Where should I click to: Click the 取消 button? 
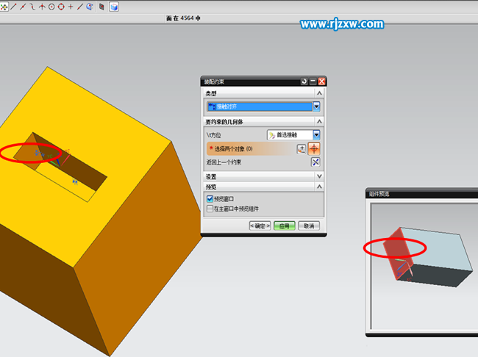click(309, 226)
